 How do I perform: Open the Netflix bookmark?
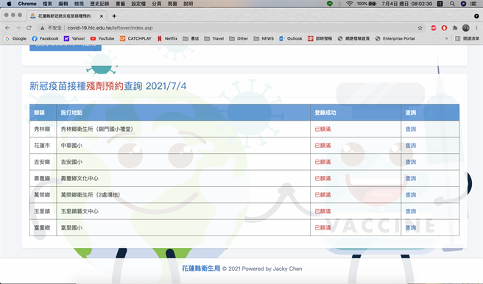coord(167,38)
